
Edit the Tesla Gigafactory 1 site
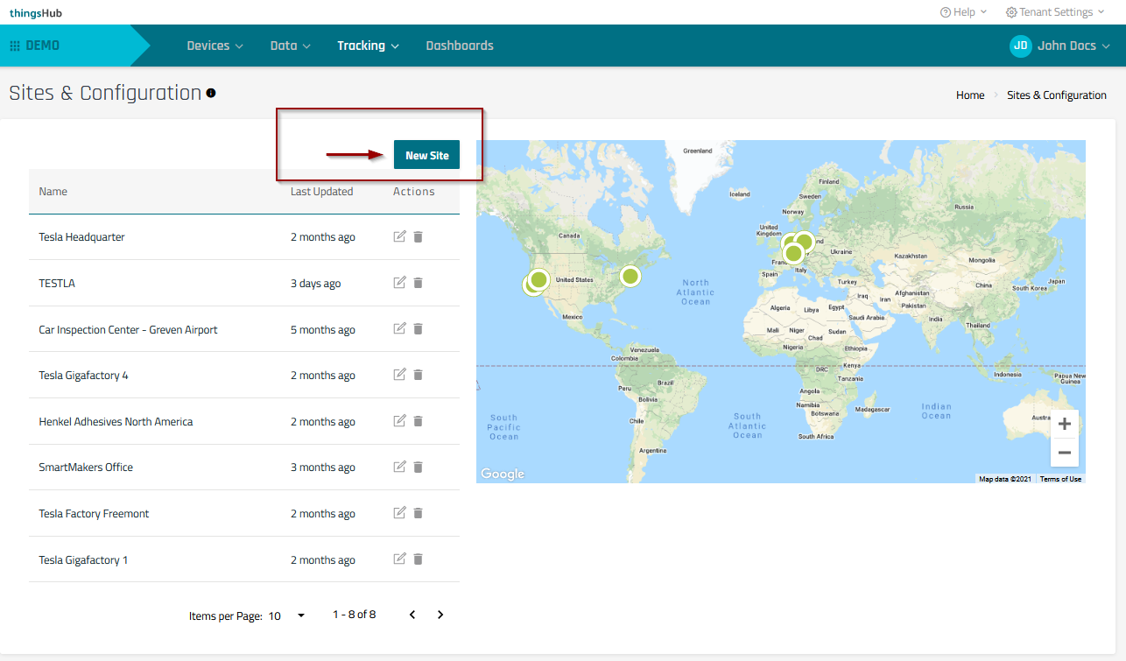pyautogui.click(x=399, y=559)
